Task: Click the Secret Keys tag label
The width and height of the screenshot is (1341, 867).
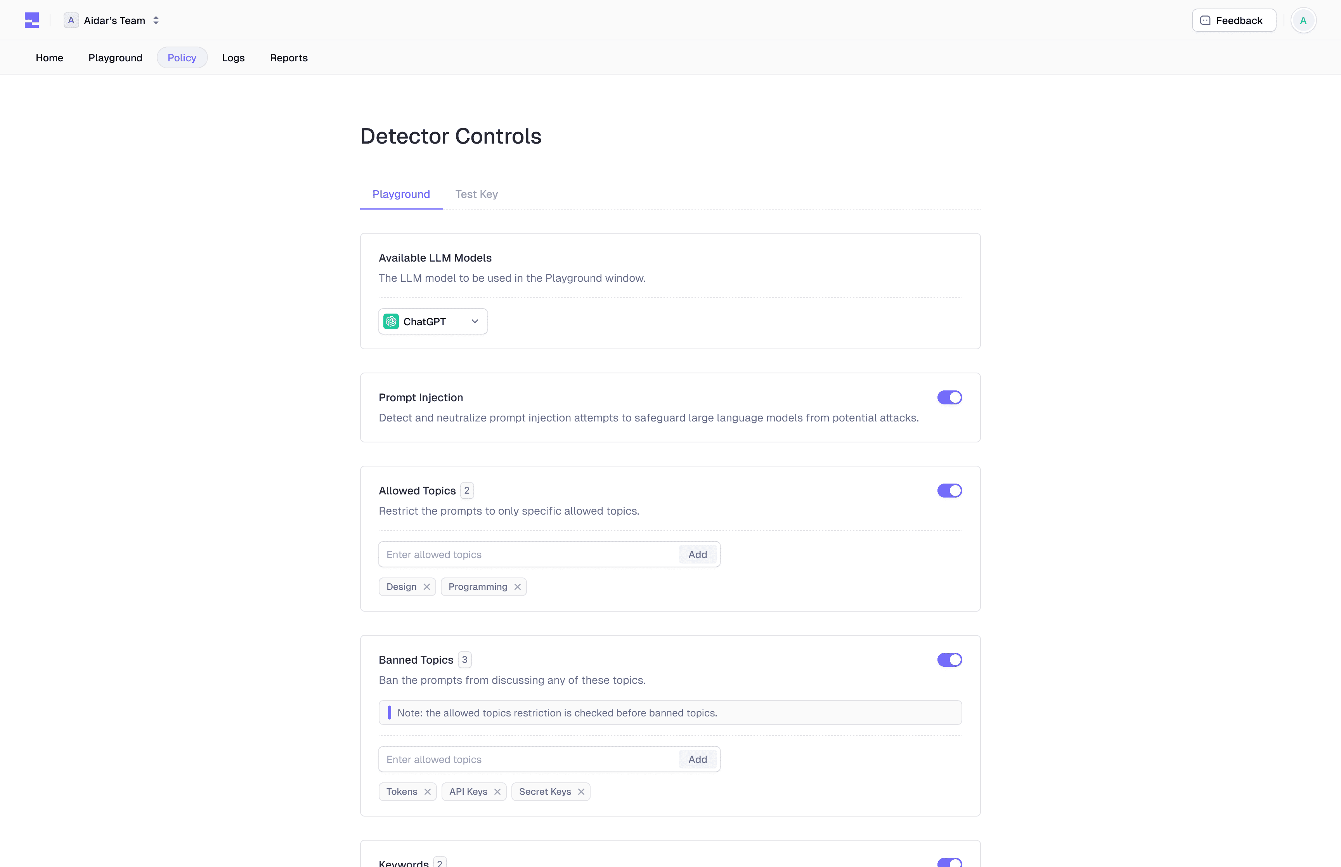Action: coord(545,792)
